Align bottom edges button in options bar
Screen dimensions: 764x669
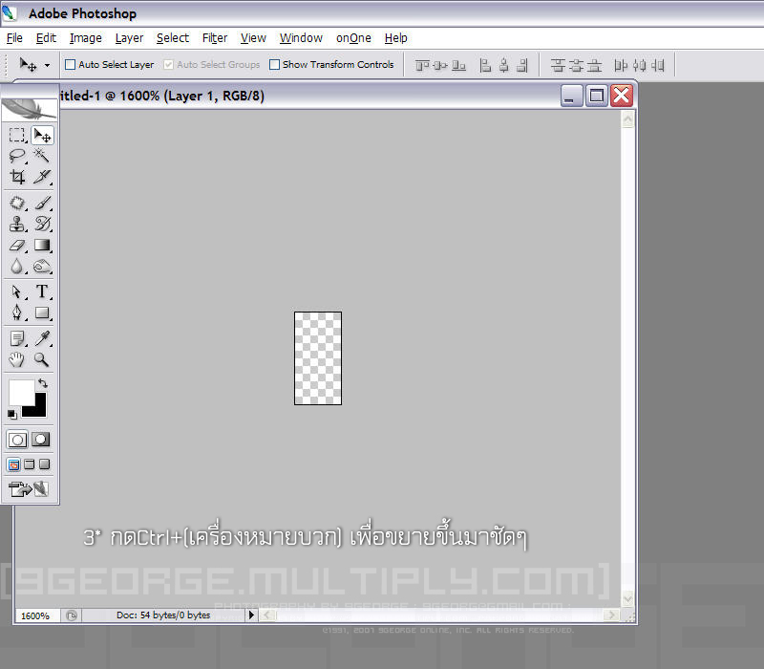pos(458,65)
